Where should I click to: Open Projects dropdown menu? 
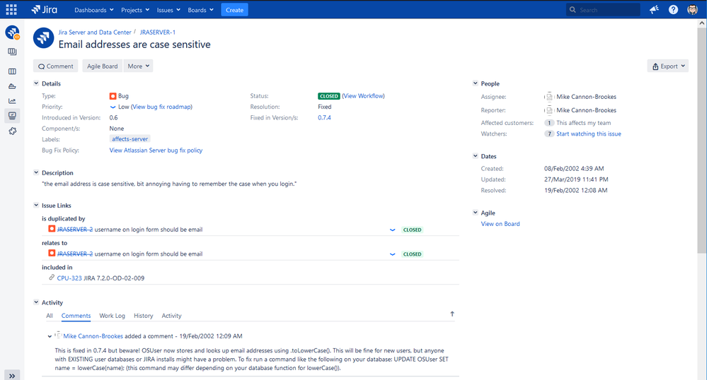[135, 10]
